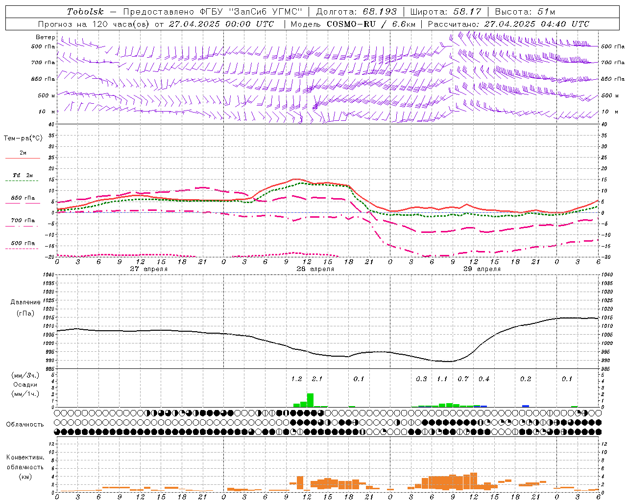Click the '1040' value on left pressure axis
Viewport: 627px width, 501px height.
pyautogui.click(x=48, y=275)
